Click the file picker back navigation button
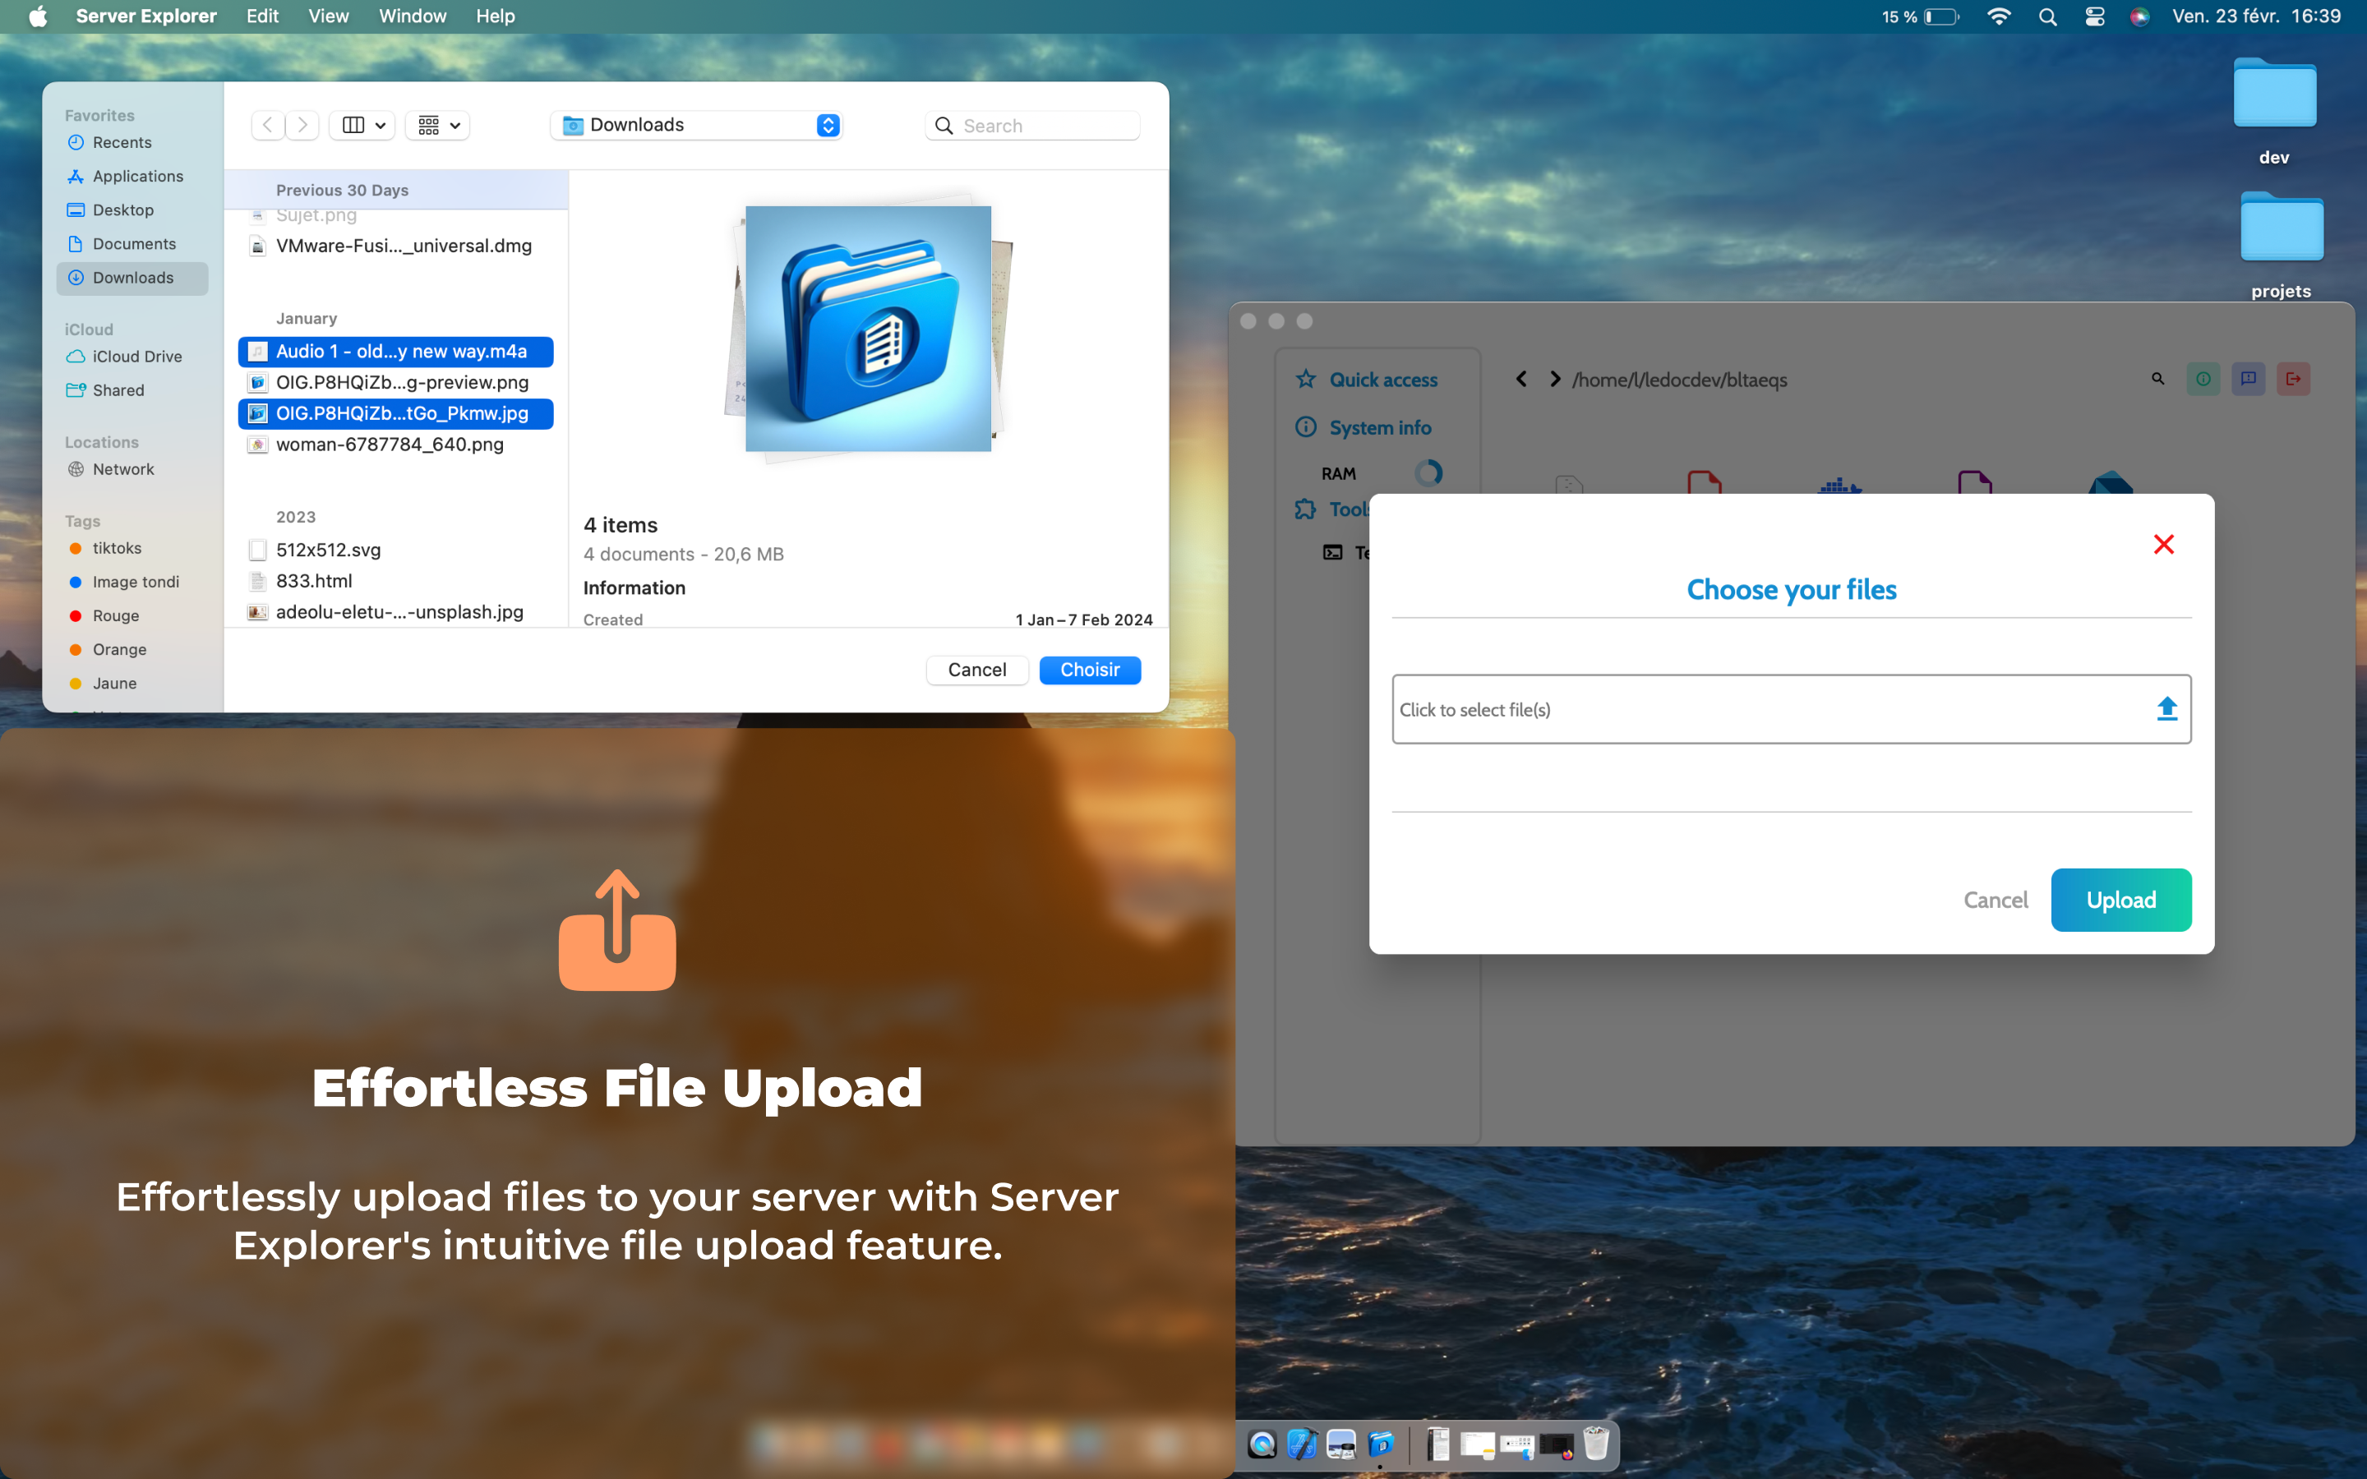Screen dimensions: 2367x1479 (x=267, y=125)
